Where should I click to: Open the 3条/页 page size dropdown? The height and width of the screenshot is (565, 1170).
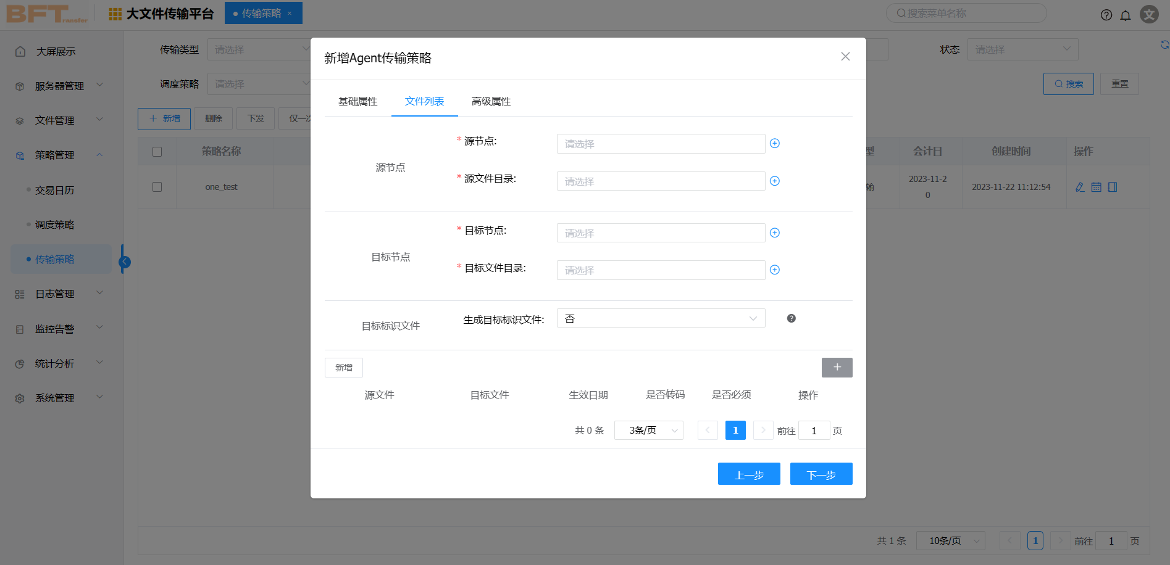[x=648, y=430]
